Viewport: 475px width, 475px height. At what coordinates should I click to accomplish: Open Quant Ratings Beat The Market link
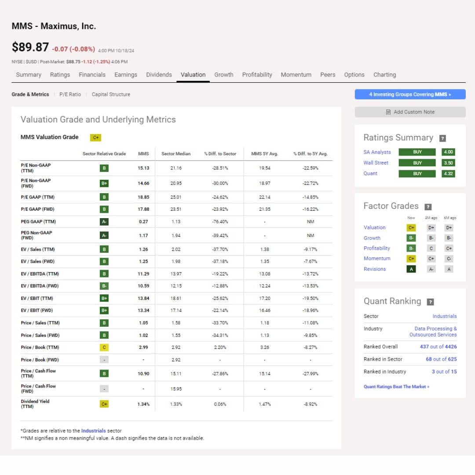pos(396,387)
